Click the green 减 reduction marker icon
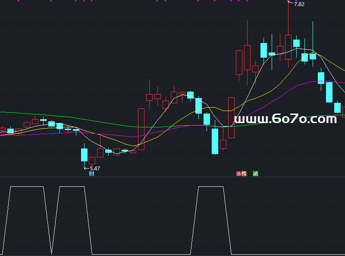 click(256, 174)
